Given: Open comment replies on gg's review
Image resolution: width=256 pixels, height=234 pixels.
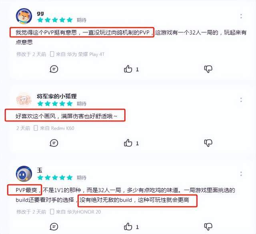Looking at the screenshot, I should point(54,69).
